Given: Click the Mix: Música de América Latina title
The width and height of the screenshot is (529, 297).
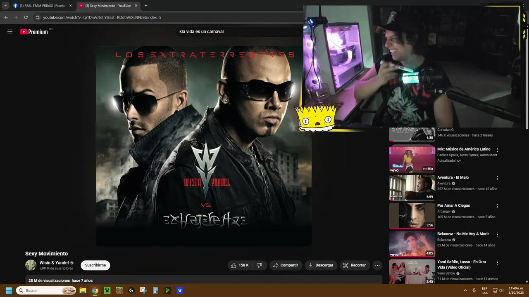Looking at the screenshot, I should 464,149.
